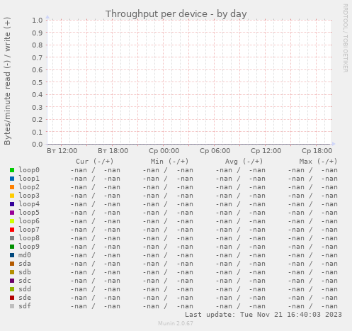Image resolution: width=352 pixels, height=331 pixels.
Task: Click the loop6 lime color swatch
Action: click(x=12, y=221)
